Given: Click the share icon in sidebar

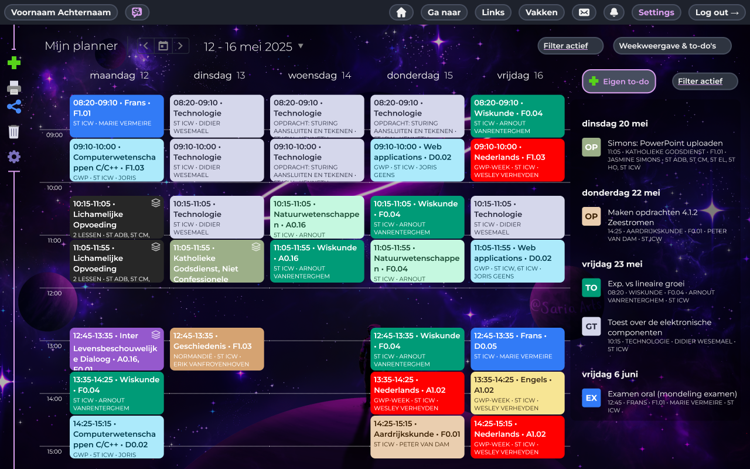Looking at the screenshot, I should coord(14,107).
